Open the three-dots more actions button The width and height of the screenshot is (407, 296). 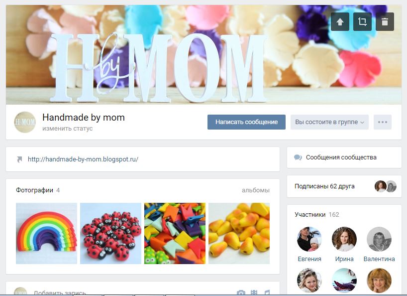pyautogui.click(x=383, y=122)
